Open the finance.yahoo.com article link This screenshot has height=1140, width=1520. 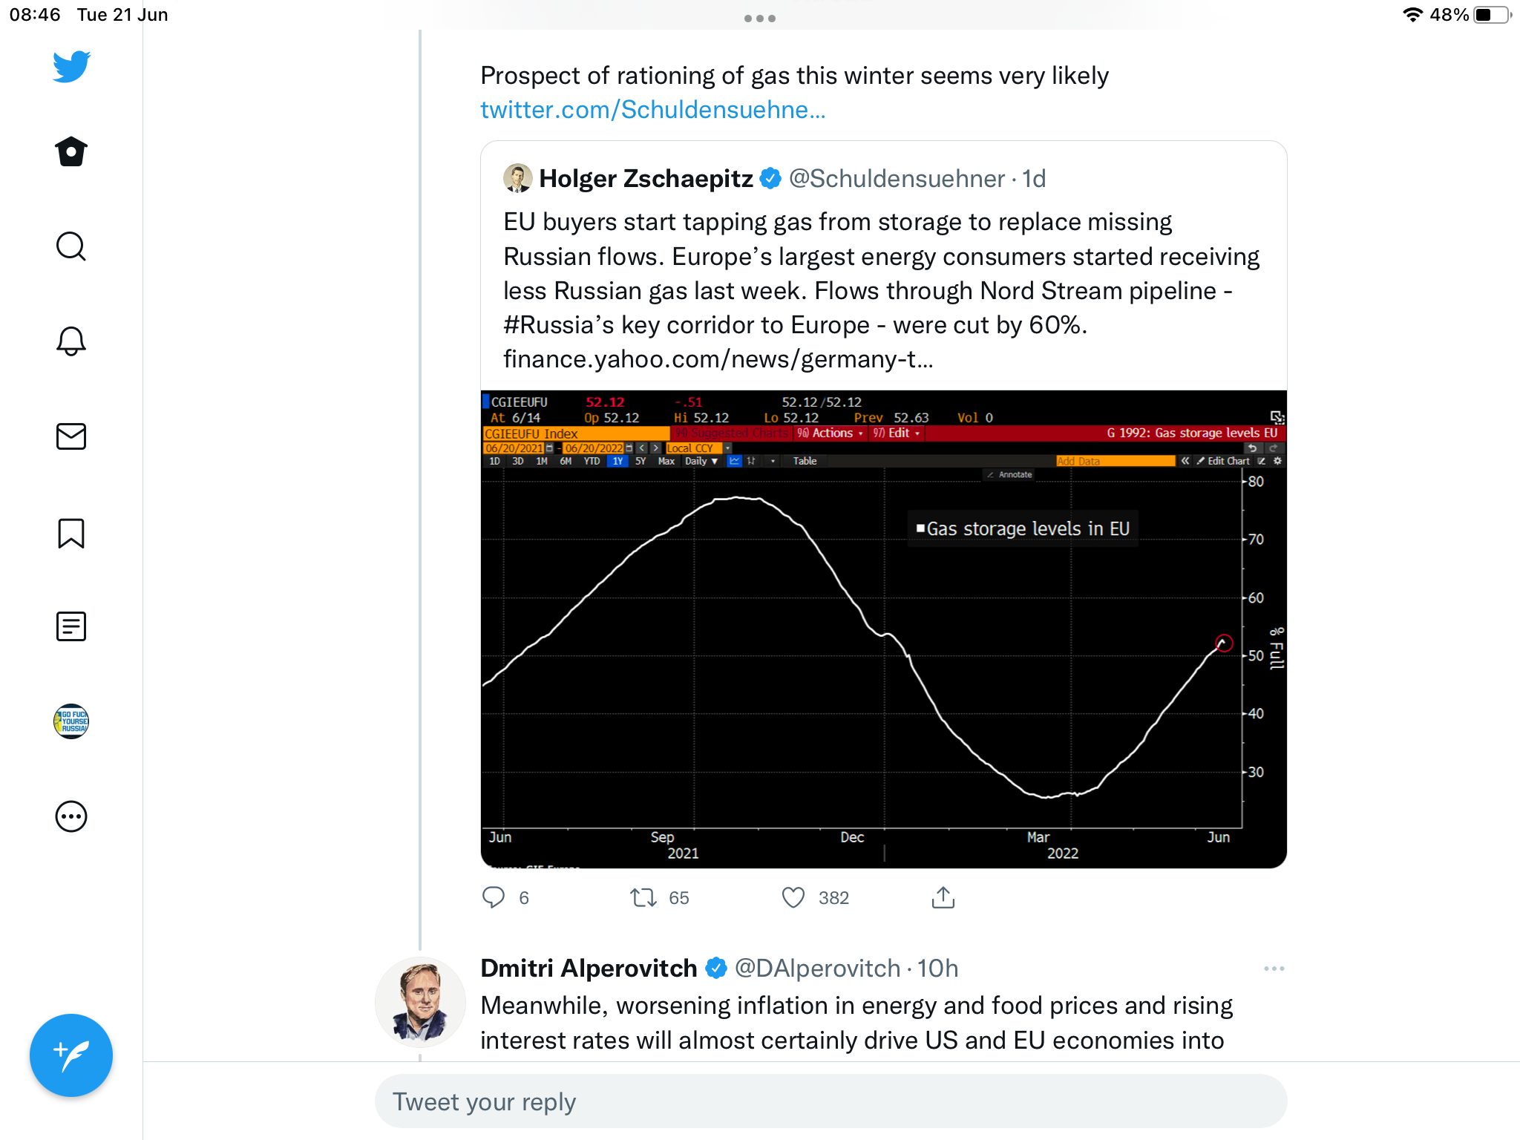[718, 359]
